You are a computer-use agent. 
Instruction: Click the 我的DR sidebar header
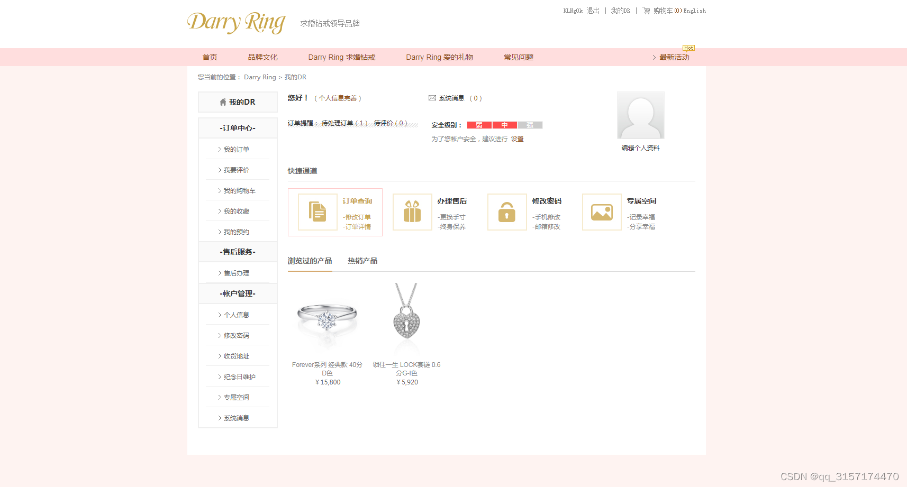(x=238, y=102)
